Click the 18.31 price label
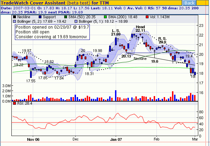 (89, 74)
